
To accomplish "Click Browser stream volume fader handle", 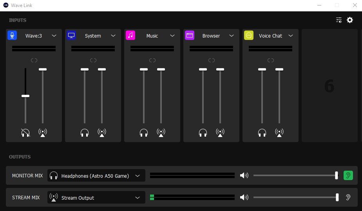I will click(220, 69).
